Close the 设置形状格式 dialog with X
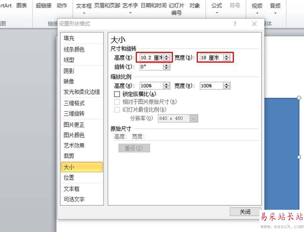The image size is (304, 232). [x=254, y=24]
